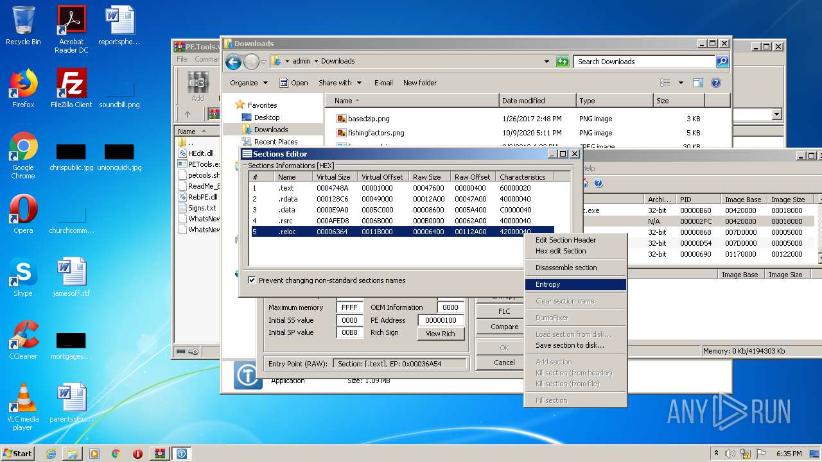Expand WinRAR path combo box arrow
This screenshot has width=822, height=462.
click(776, 114)
